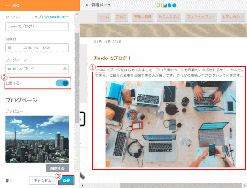Edit the title field 'Jimdo でブログ！'
The width and height of the screenshot is (247, 188).
pyautogui.click(x=37, y=27)
